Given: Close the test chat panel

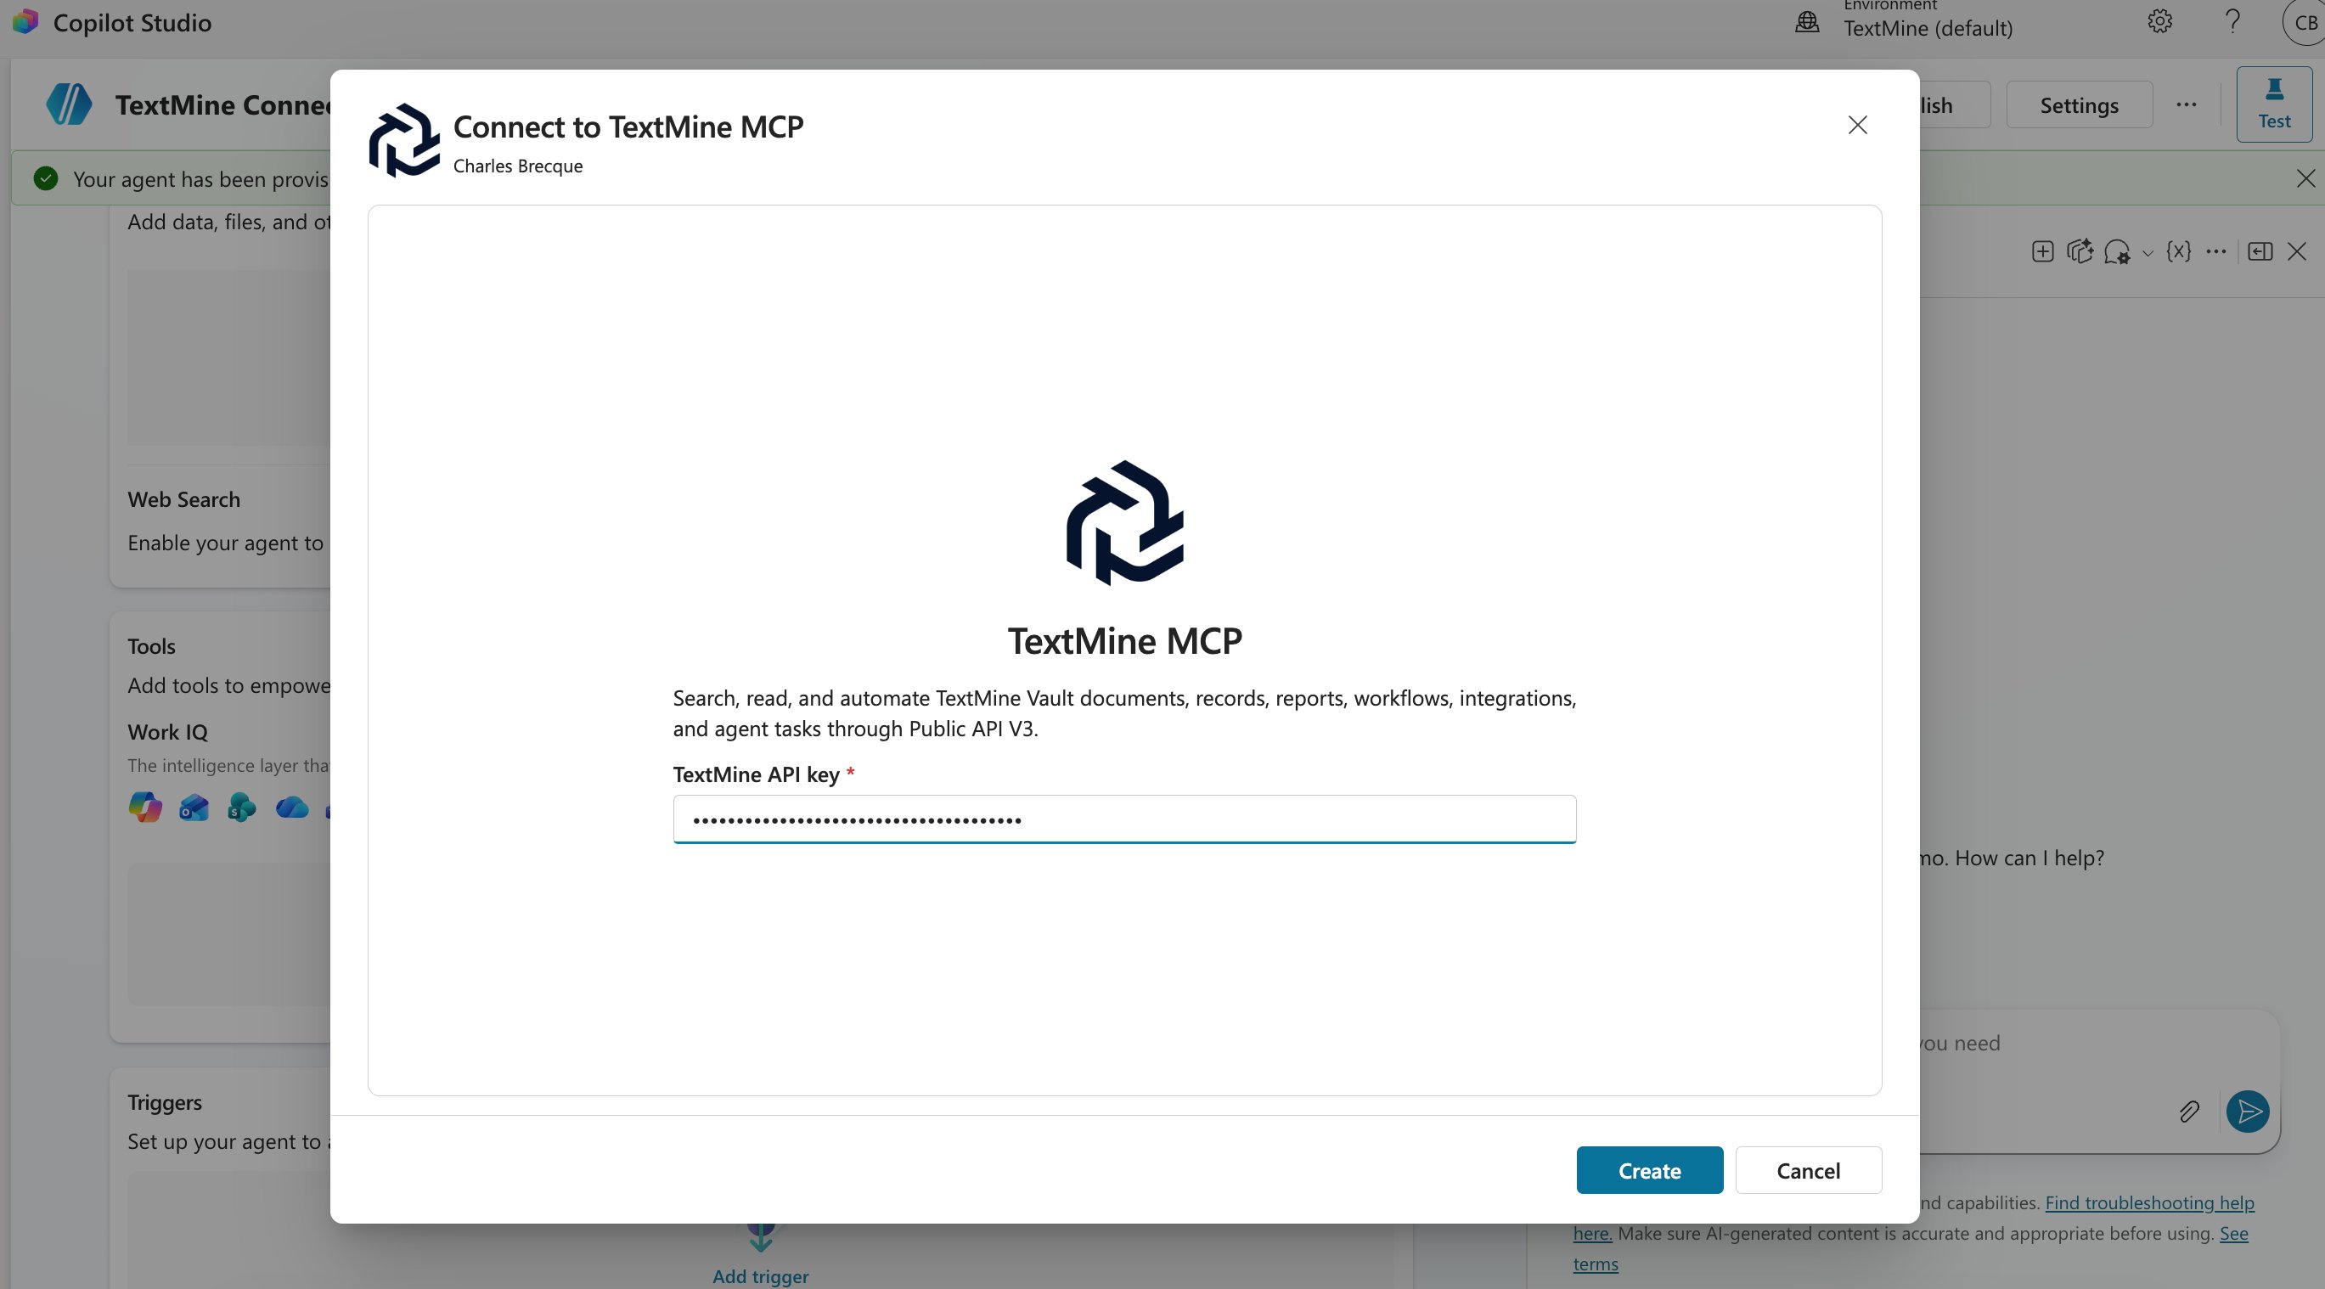Looking at the screenshot, I should pos(2297,251).
